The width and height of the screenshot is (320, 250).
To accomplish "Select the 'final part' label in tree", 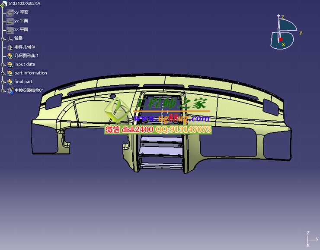I will tap(23, 81).
